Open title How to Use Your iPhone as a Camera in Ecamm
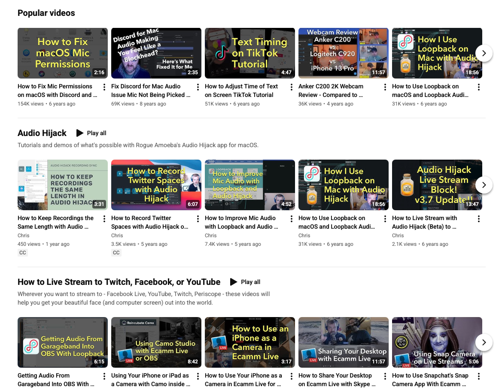 [243, 380]
